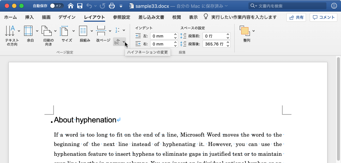Open the search options magnifier dropdown
341x163 pixels.
tap(254, 6)
